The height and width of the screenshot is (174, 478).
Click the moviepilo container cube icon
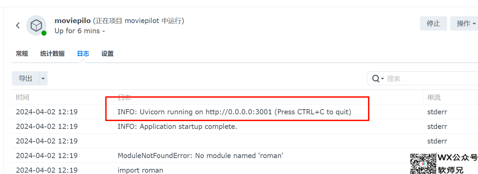tap(36, 25)
